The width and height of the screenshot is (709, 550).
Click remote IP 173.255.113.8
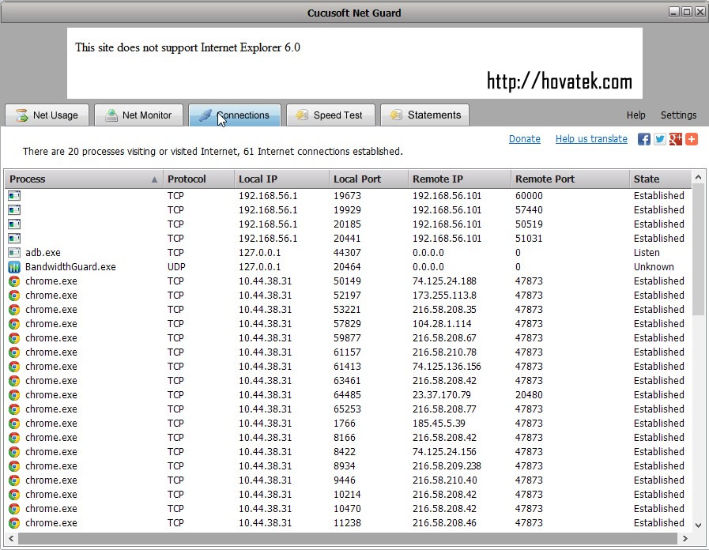tap(444, 296)
